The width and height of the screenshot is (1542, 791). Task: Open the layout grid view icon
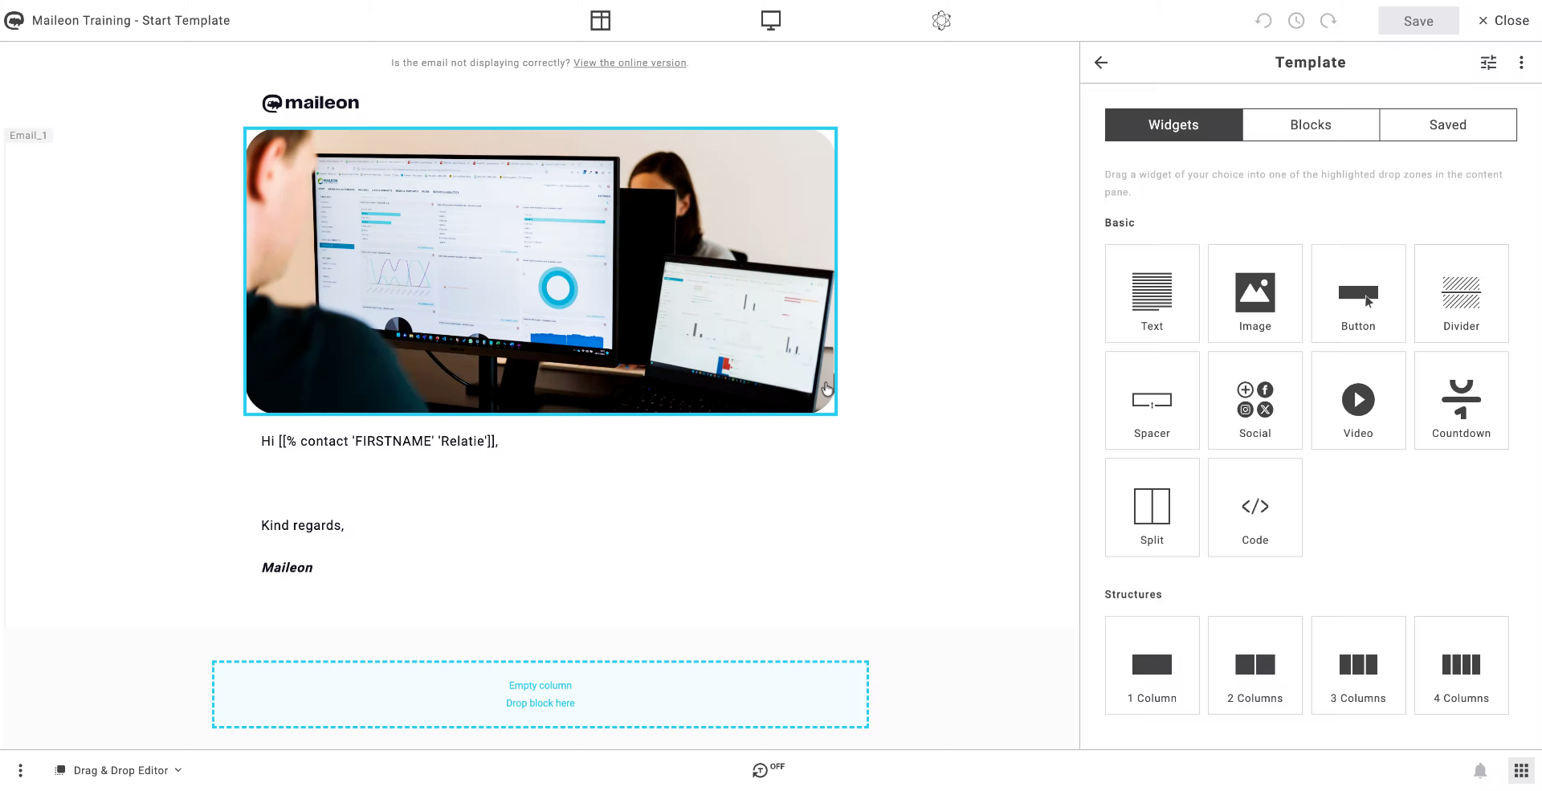[x=600, y=21]
